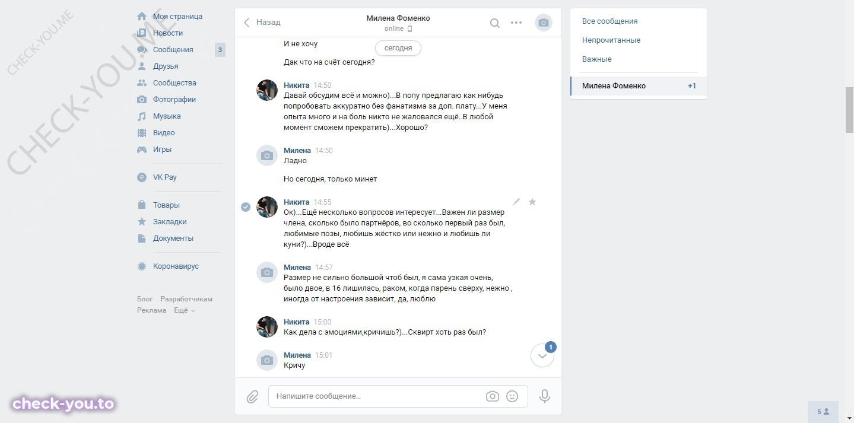The width and height of the screenshot is (854, 423).
Task: Click the microphone voice message icon
Action: (x=544, y=396)
